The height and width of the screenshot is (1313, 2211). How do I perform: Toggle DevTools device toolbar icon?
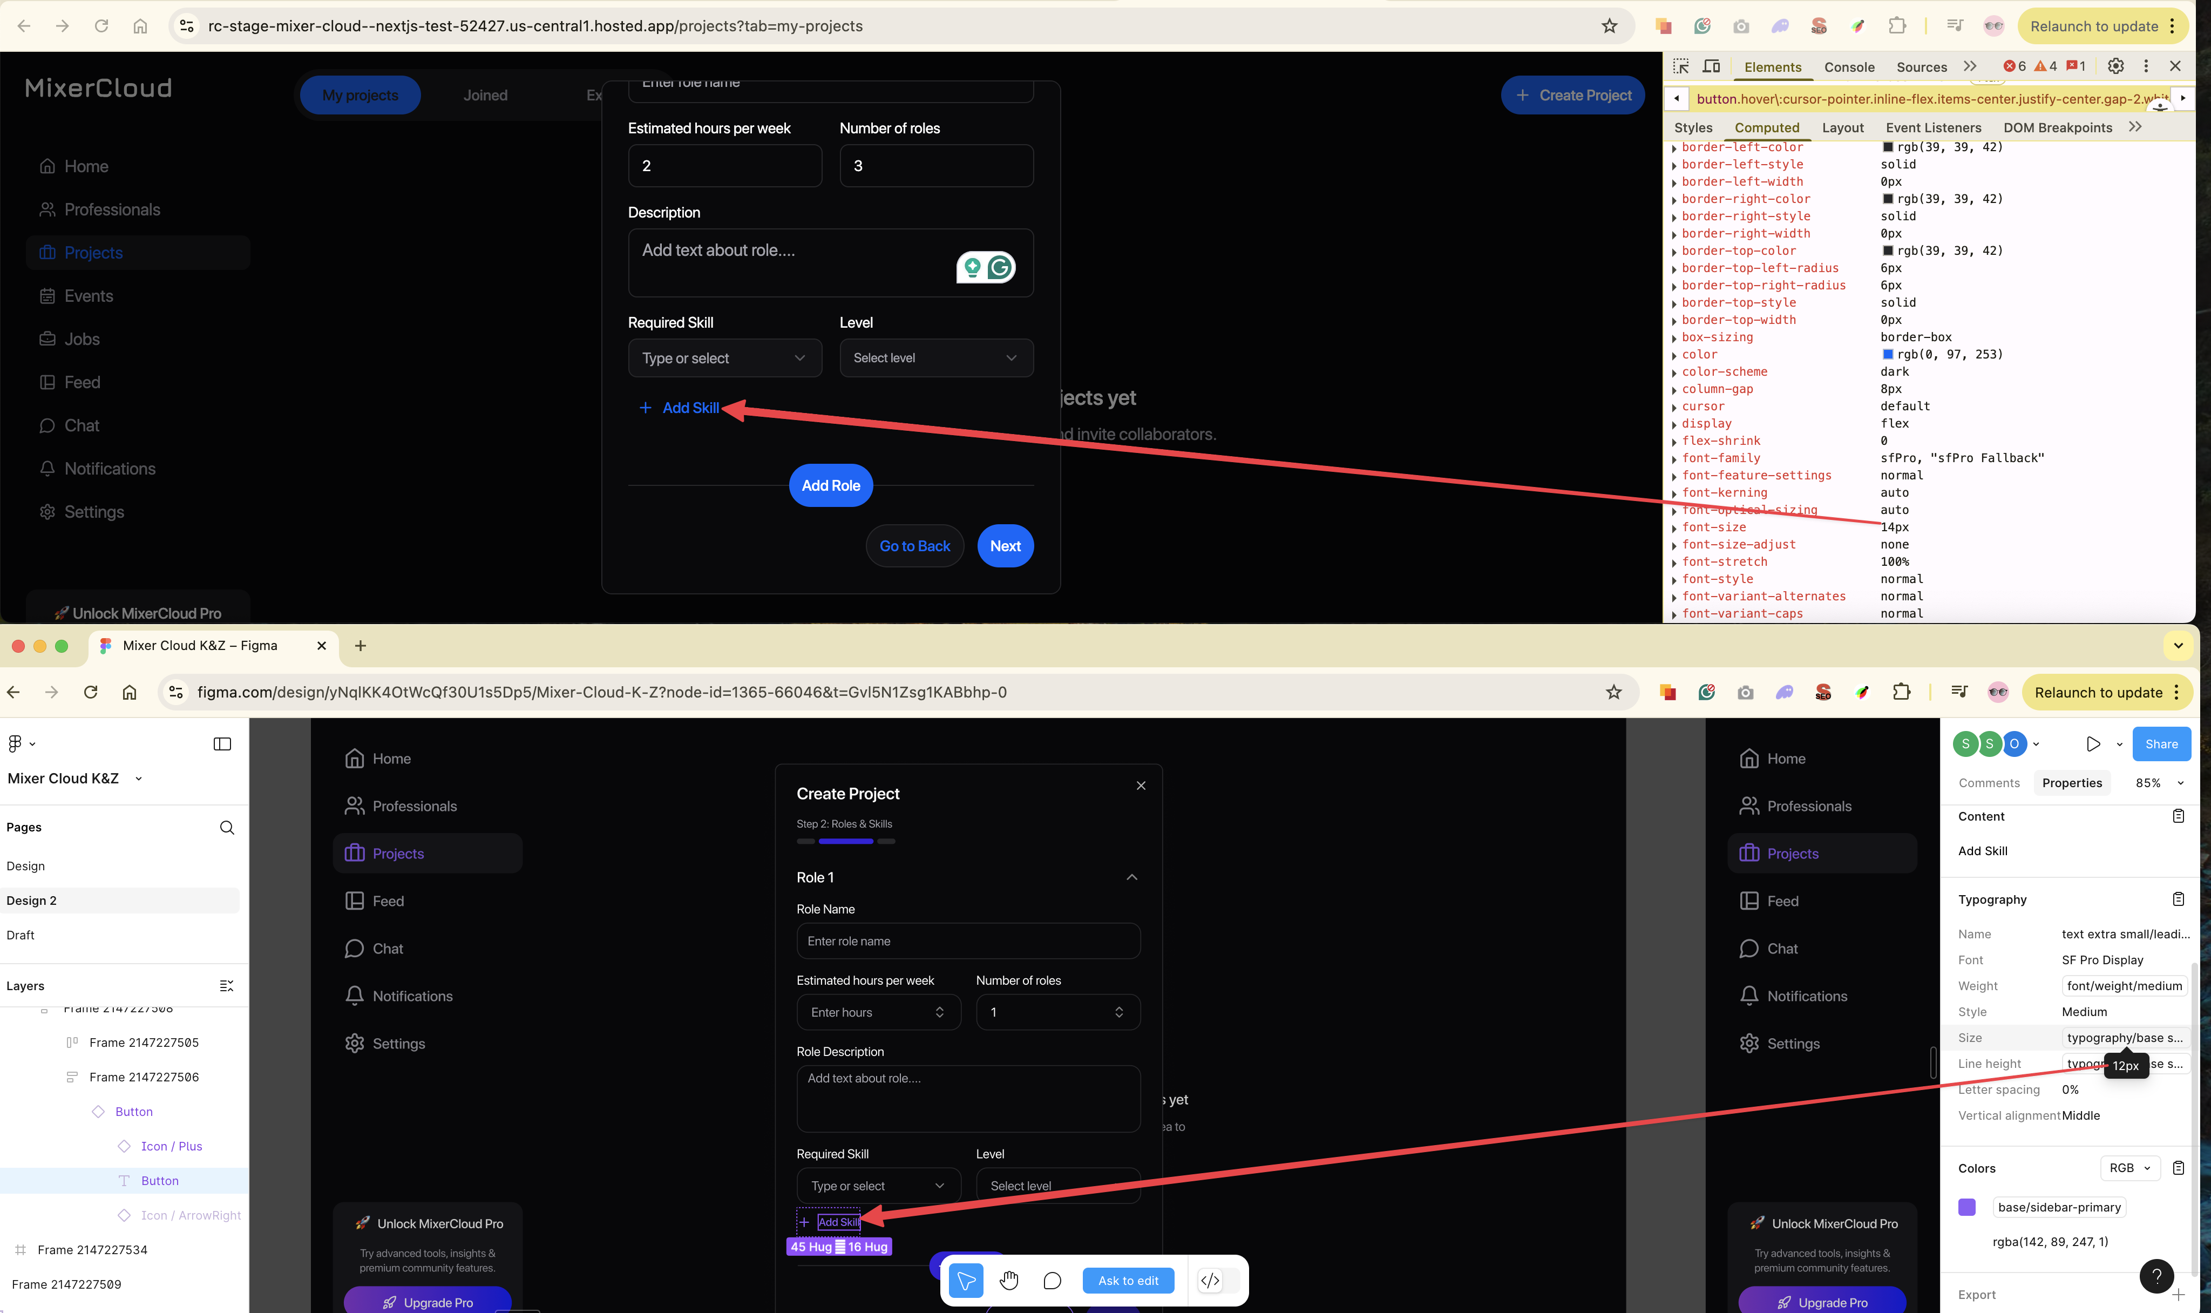click(1711, 66)
